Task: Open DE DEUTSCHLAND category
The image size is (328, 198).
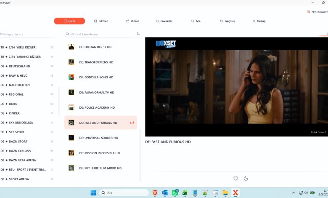Action: click(27, 66)
